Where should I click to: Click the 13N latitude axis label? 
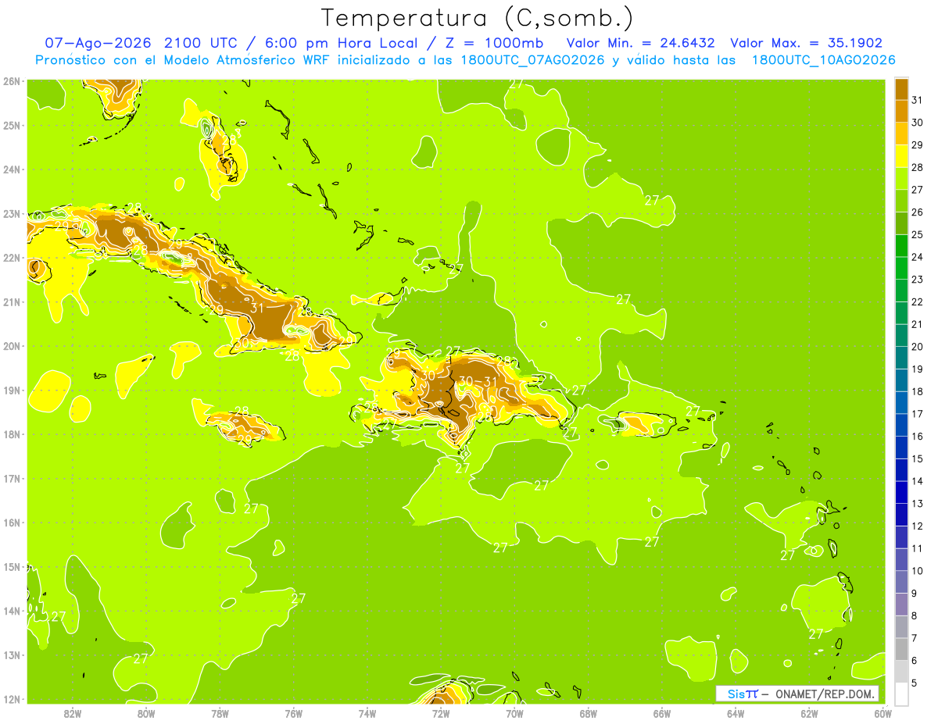click(x=11, y=654)
